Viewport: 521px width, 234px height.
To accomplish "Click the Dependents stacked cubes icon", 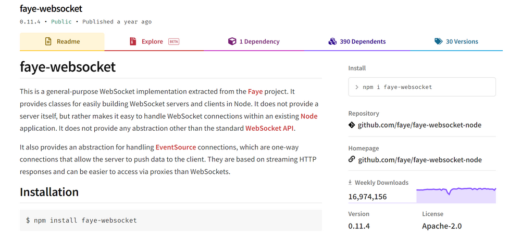I will (x=332, y=42).
